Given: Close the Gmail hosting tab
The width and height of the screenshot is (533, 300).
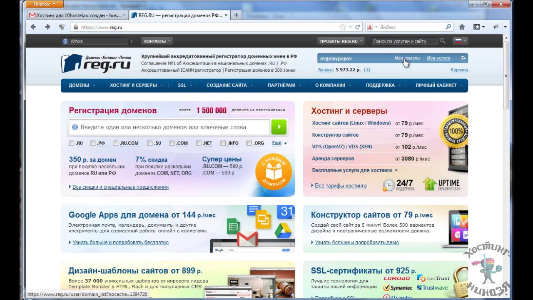Looking at the screenshot, I should point(124,15).
